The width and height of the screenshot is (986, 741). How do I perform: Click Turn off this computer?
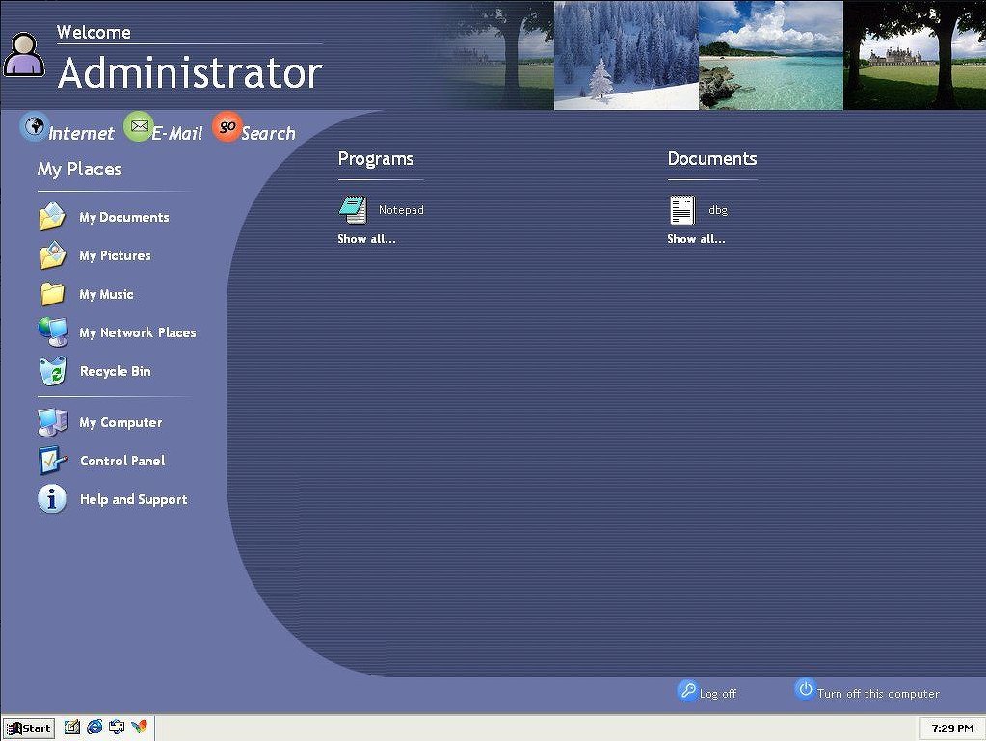pos(867,691)
